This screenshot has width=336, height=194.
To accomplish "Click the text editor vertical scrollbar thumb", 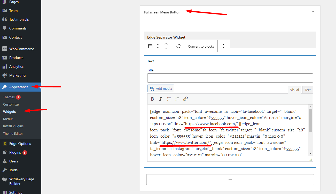I will pos(310,120).
